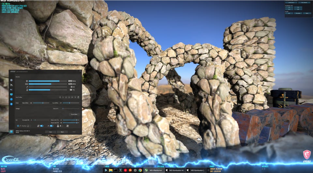Viewport: 313px width, 173px height.
Task: Open the orange SoundCloud taskbar icon
Action: point(130,170)
